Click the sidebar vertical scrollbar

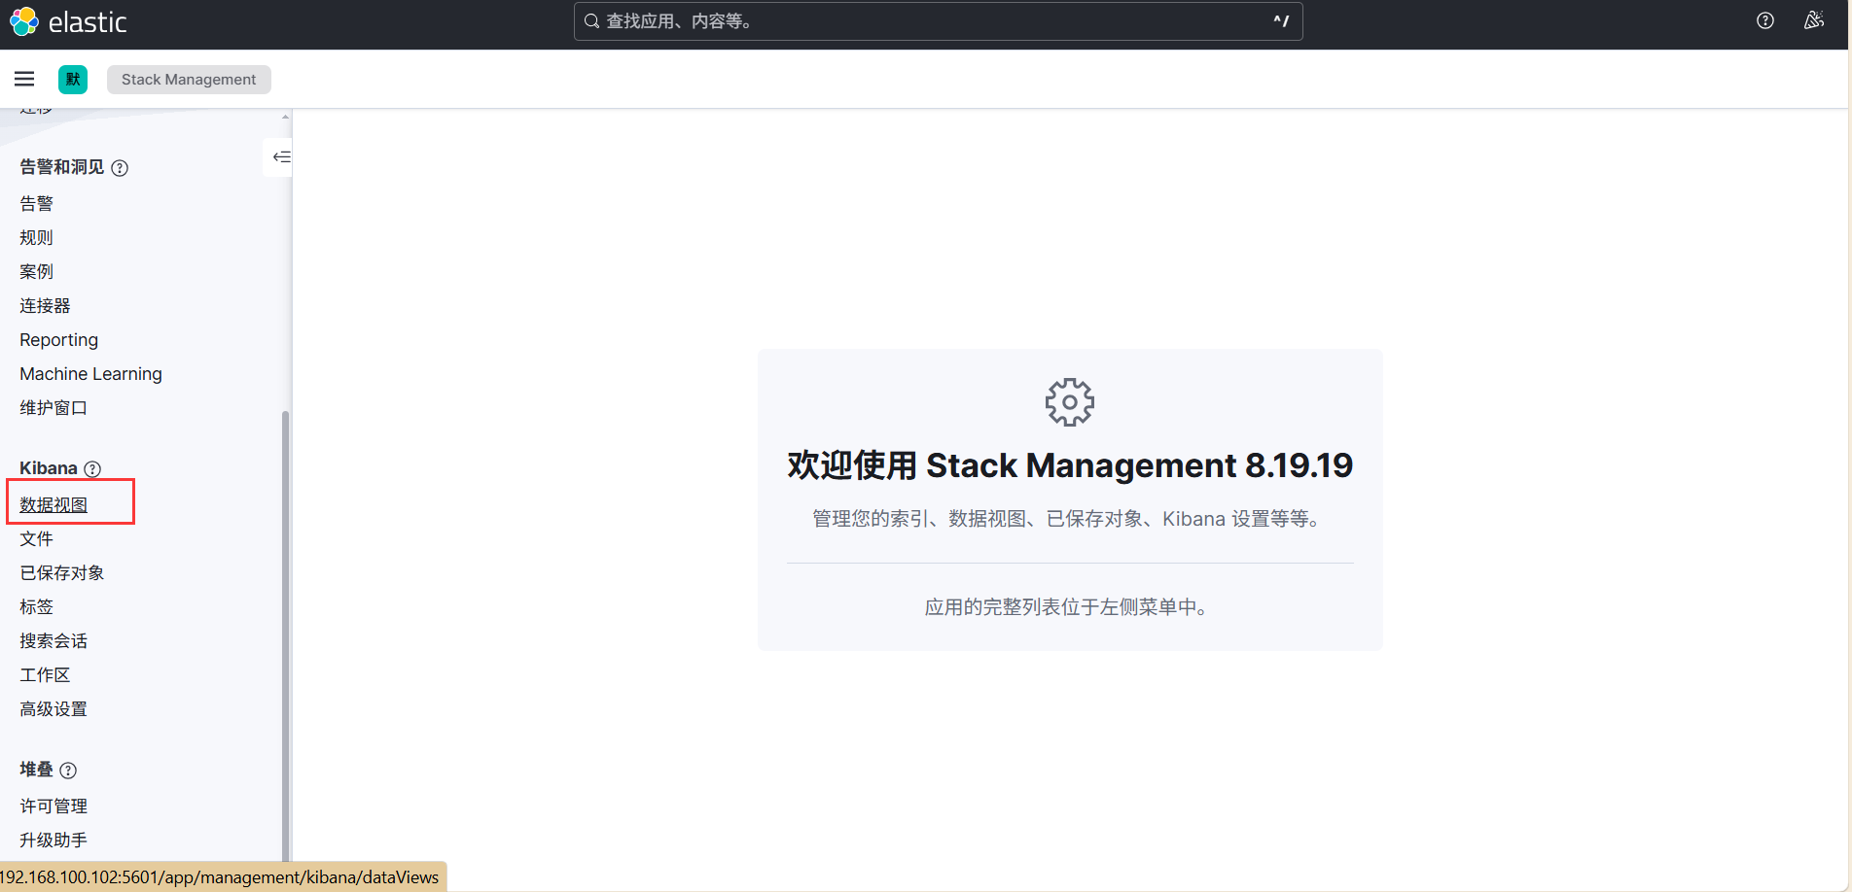285,636
